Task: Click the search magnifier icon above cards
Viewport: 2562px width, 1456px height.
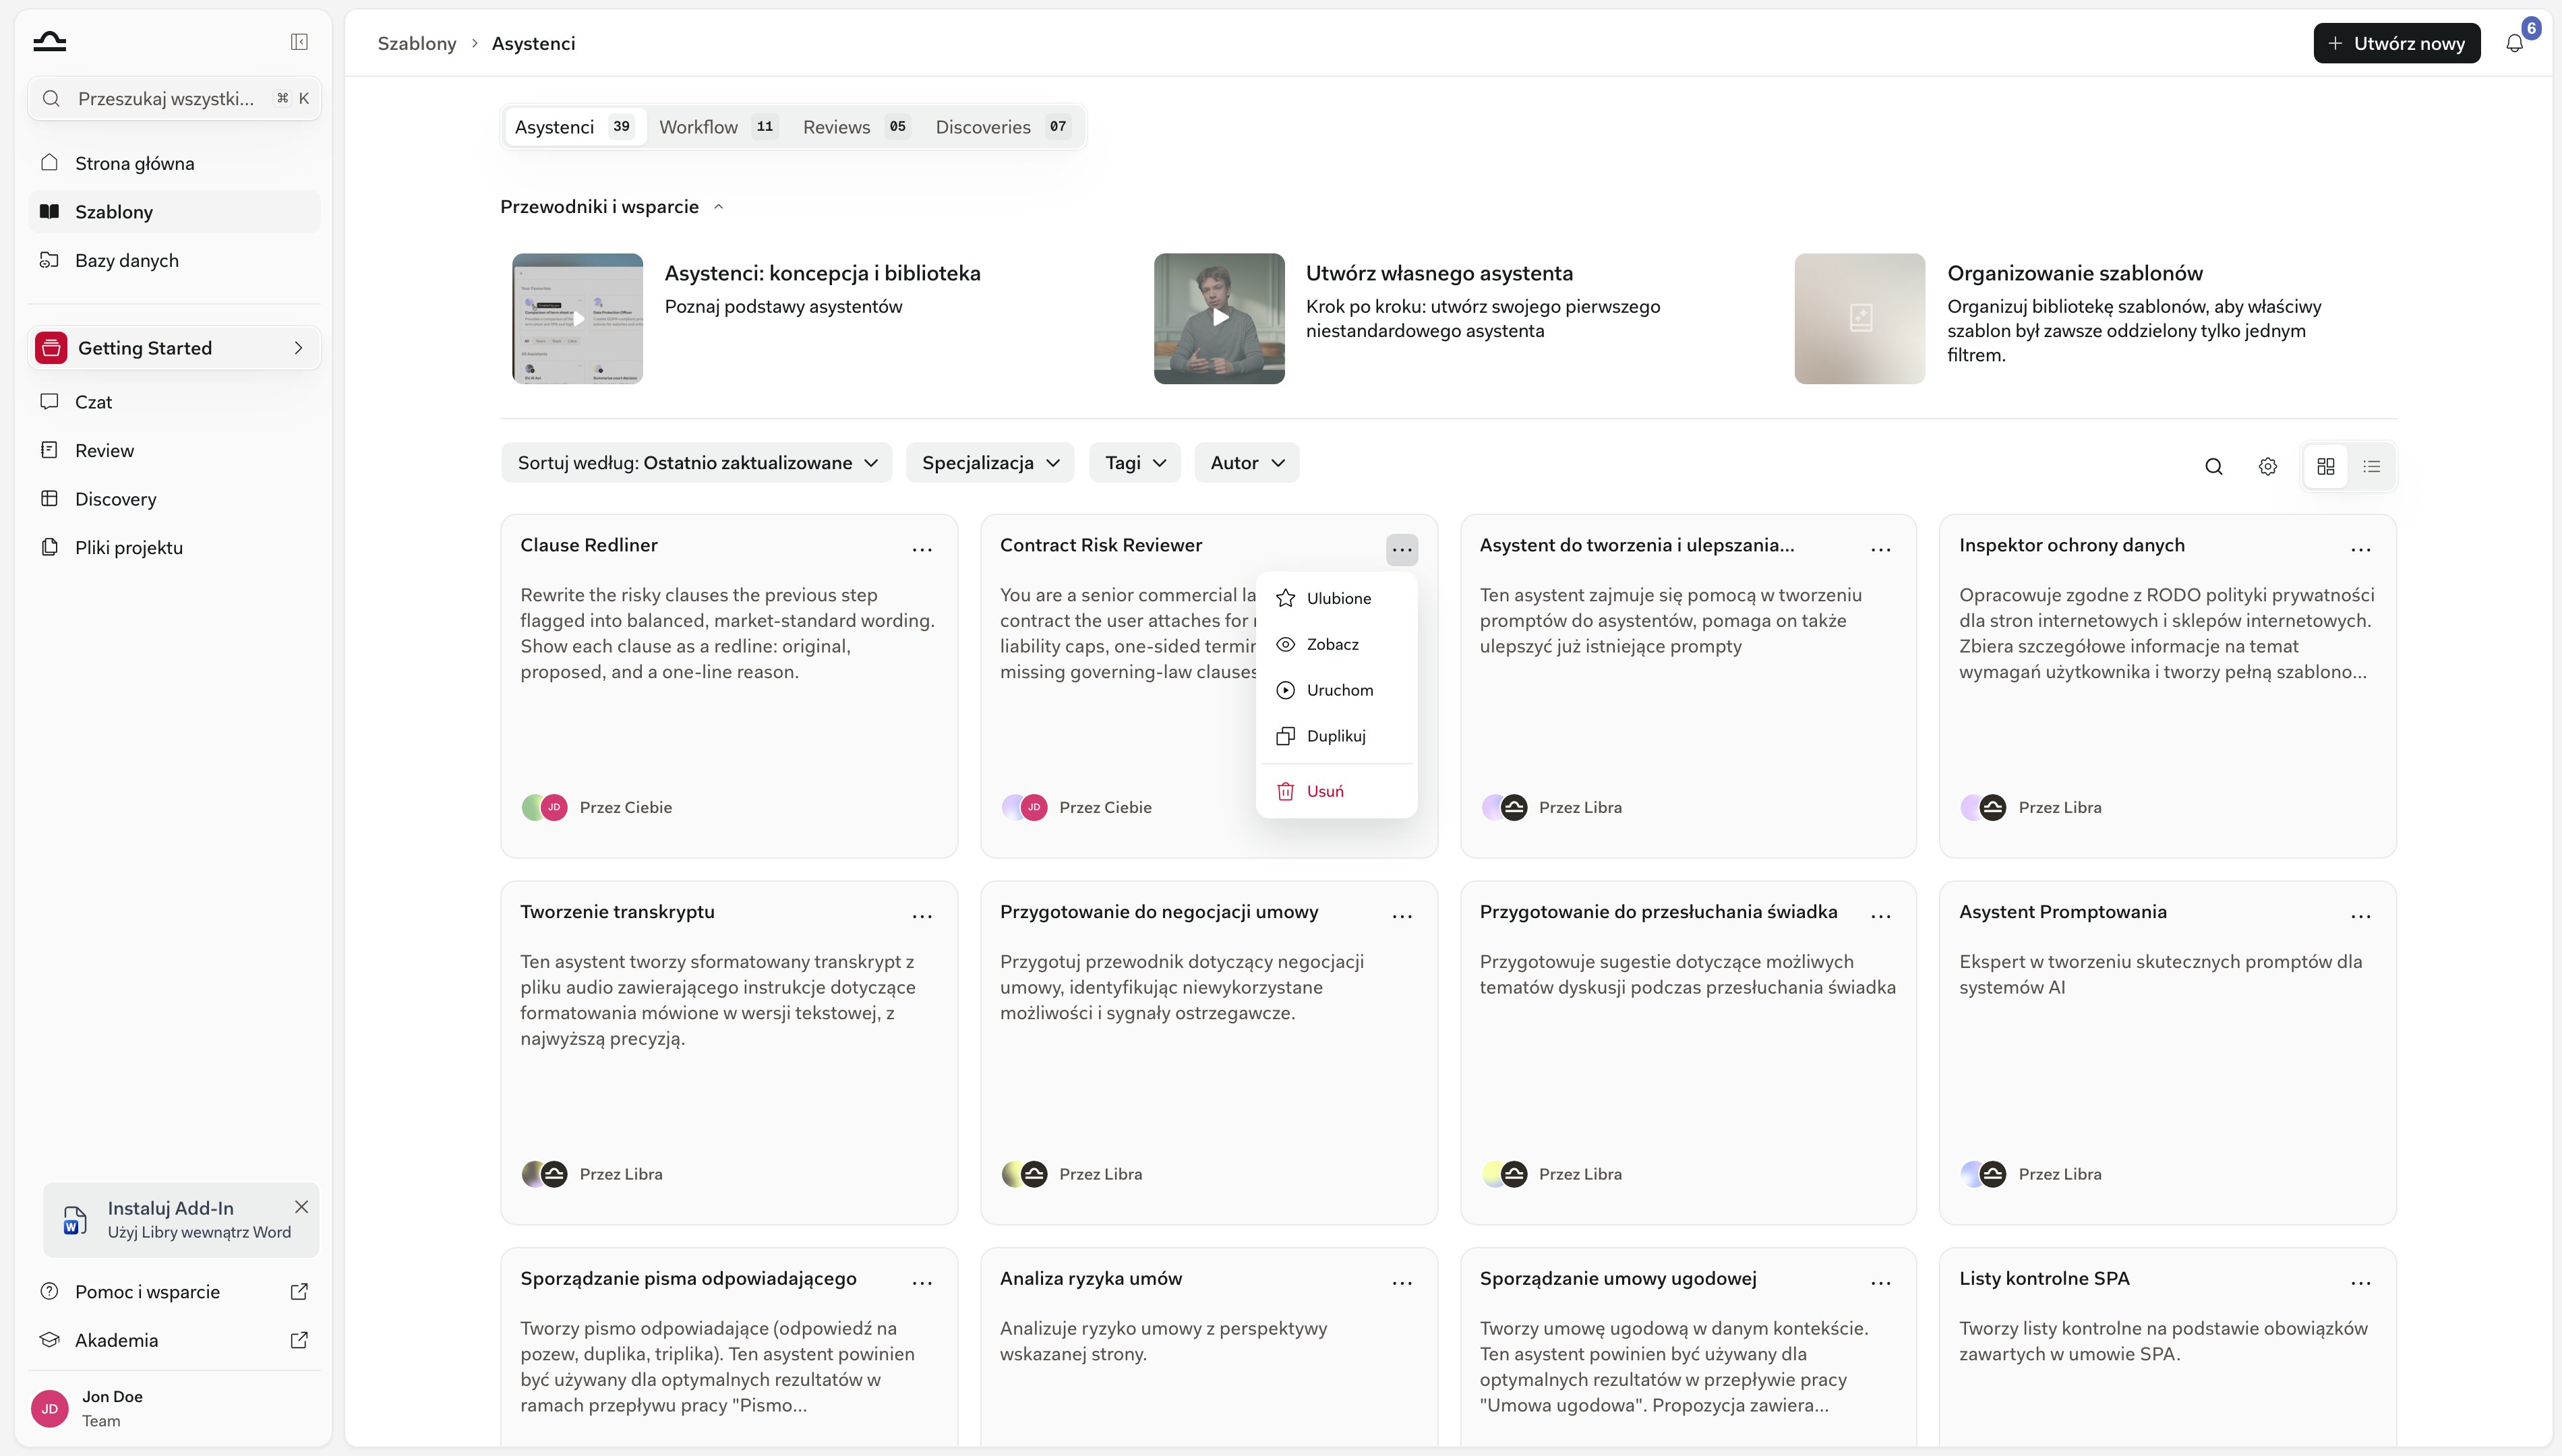Action: [x=2214, y=466]
